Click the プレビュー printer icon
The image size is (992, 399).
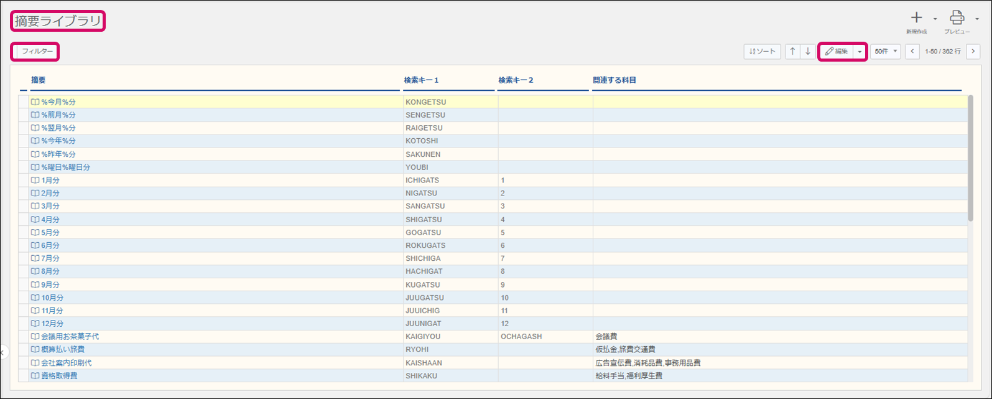click(957, 18)
